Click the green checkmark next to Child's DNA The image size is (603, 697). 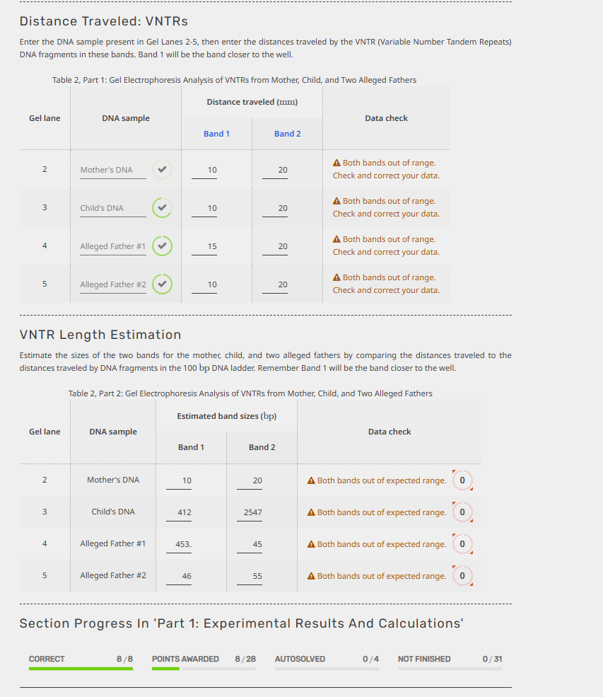[162, 207]
